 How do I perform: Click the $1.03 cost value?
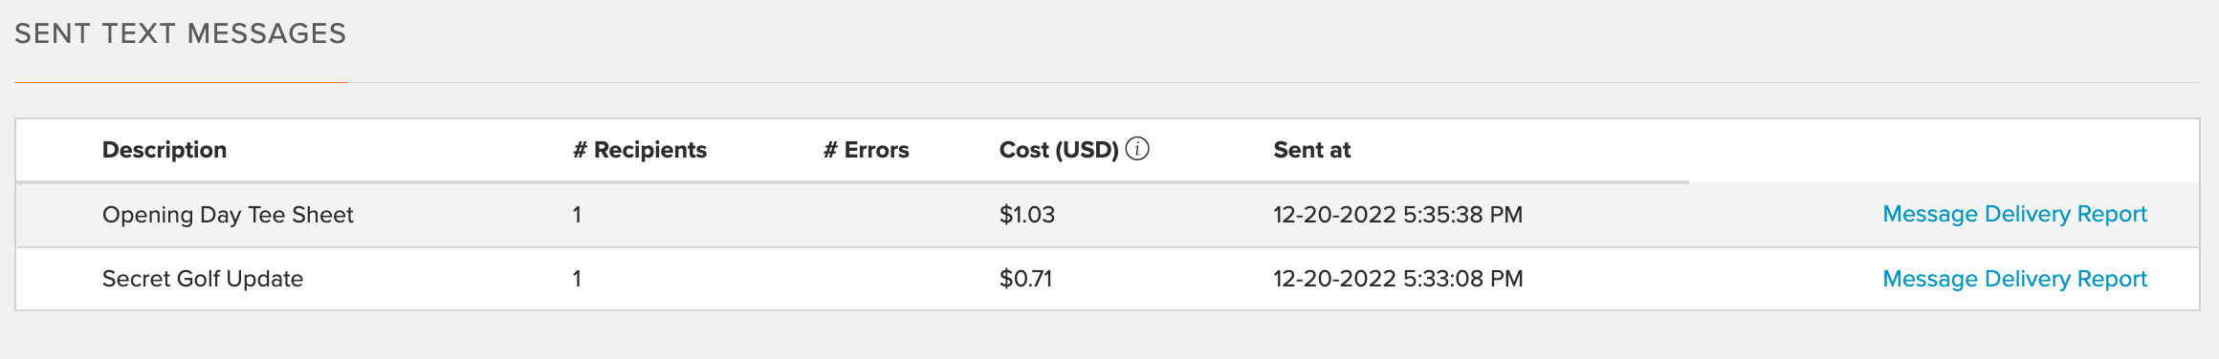1027,215
